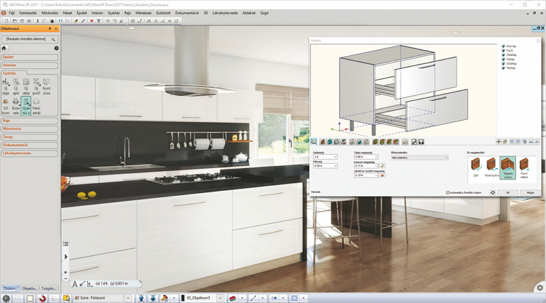Select the Zárt 3D display option
The height and width of the screenshot is (303, 546).
pyautogui.click(x=476, y=167)
